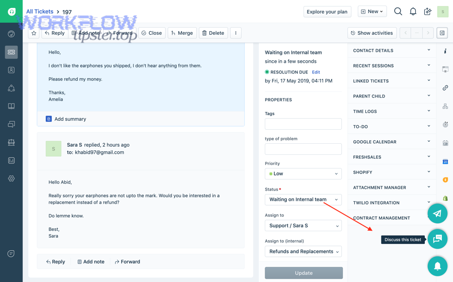Click the Shopify bag icon in right strip
The image size is (453, 282).
445,198
